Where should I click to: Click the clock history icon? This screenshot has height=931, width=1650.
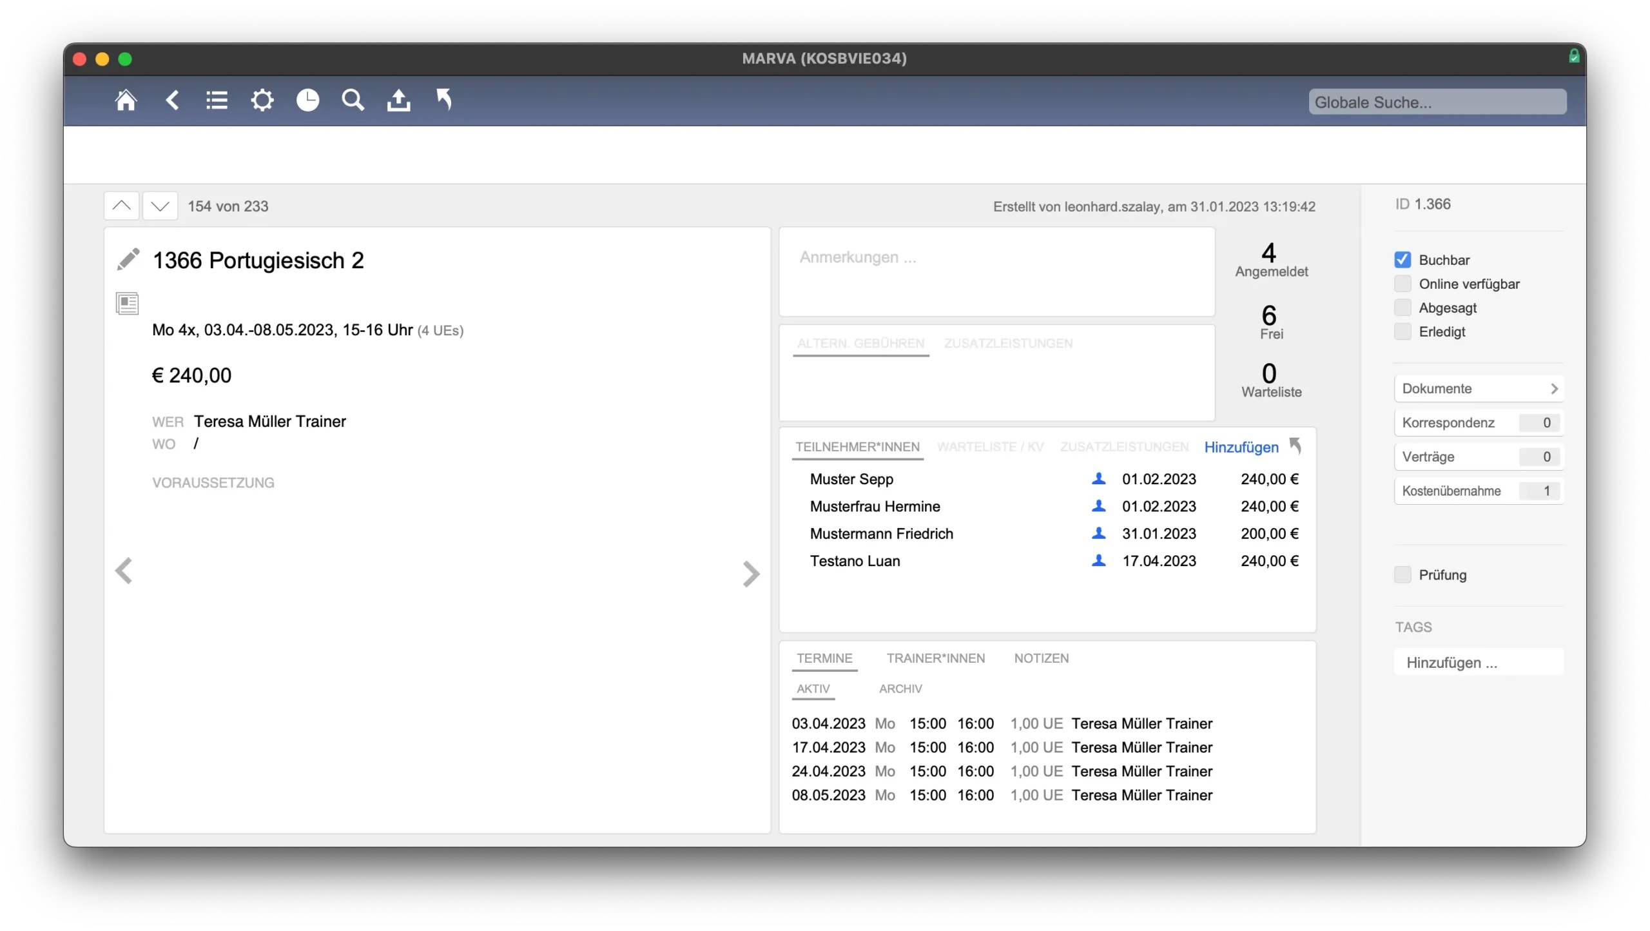point(307,101)
